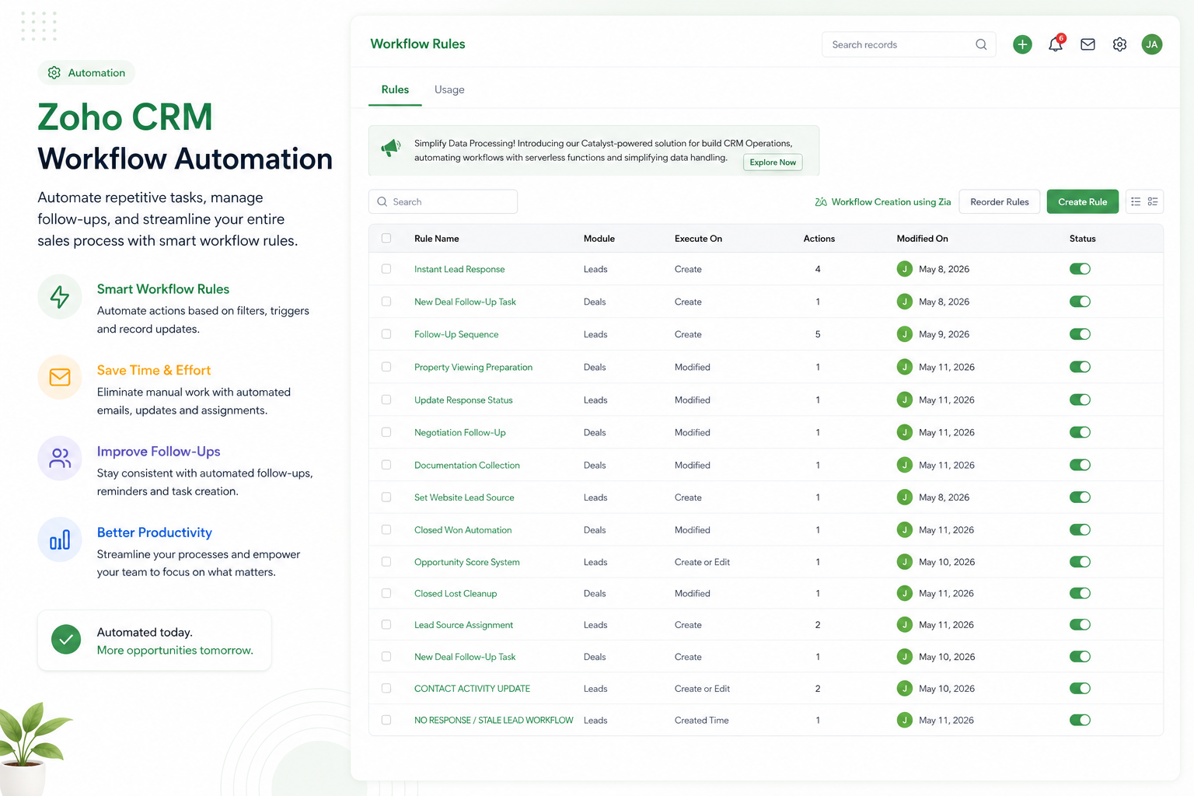Select the NO RESPONSE / STALE LEAD WORKFLOW checkbox
Viewport: 1194px width, 796px height.
(x=386, y=721)
